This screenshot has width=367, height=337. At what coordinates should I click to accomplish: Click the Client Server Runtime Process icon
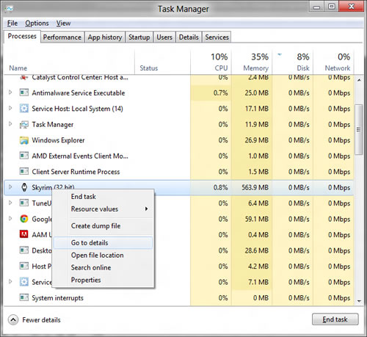pos(24,172)
